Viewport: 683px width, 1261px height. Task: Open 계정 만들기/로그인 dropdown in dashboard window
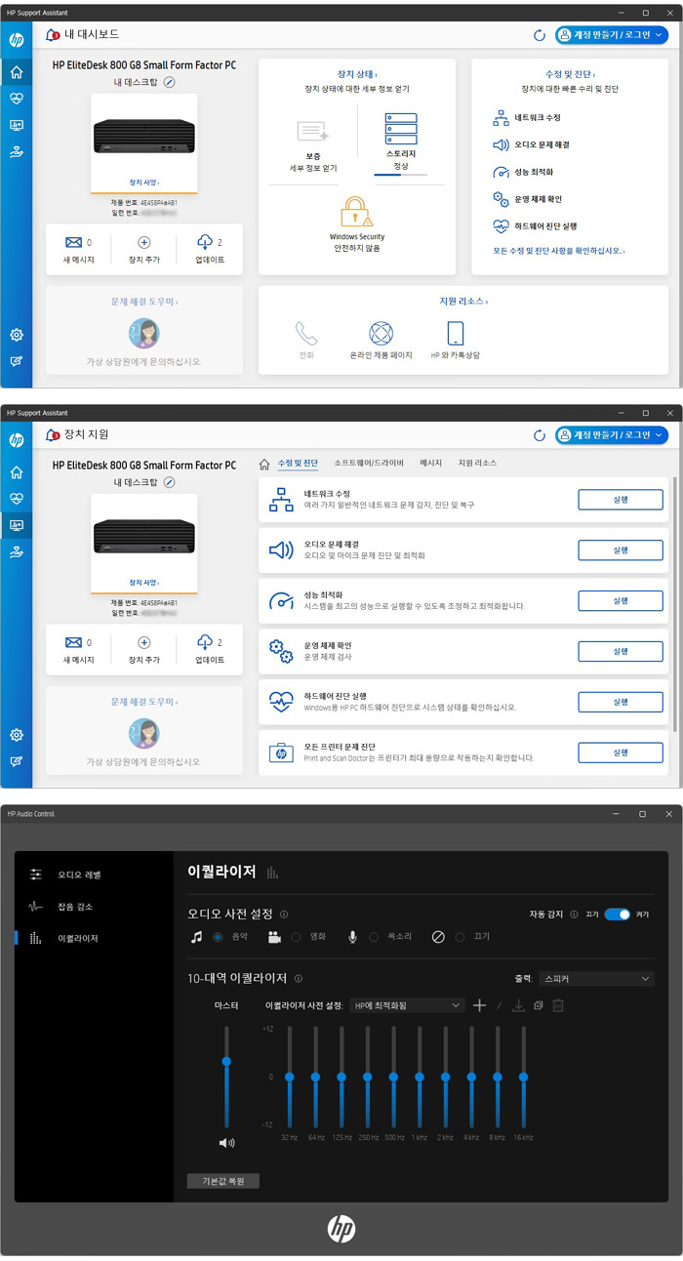(612, 35)
